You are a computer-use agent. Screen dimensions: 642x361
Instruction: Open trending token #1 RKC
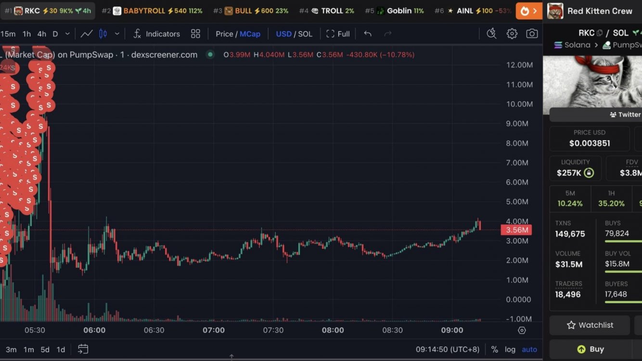[48, 11]
